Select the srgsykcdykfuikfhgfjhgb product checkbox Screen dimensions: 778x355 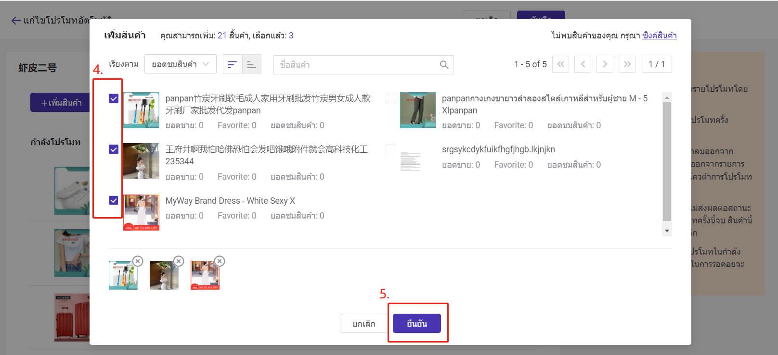pos(390,149)
